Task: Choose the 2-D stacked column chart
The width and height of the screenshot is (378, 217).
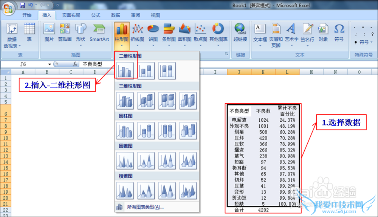Action: click(x=146, y=71)
